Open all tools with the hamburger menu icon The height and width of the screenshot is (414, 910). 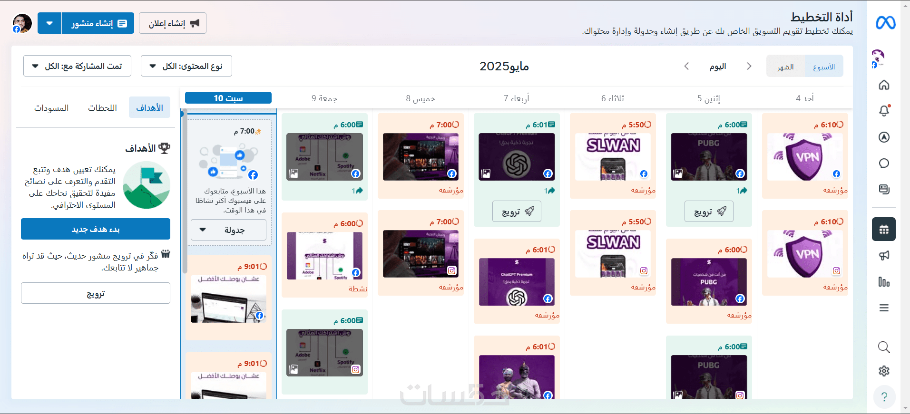point(884,308)
